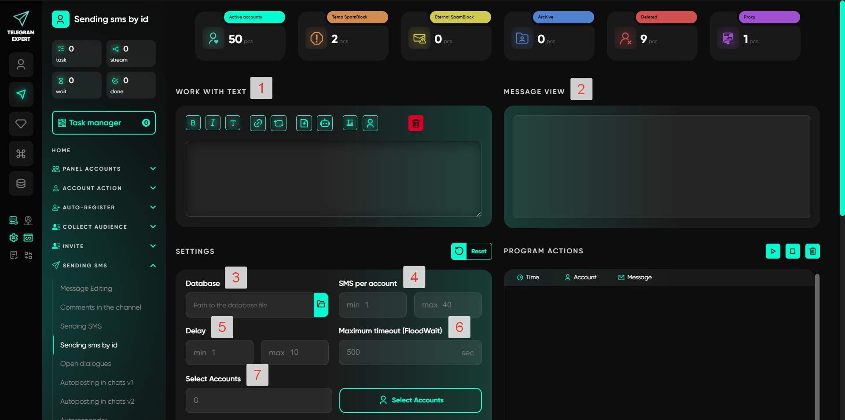Image resolution: width=845 pixels, height=420 pixels.
Task: Open the Task manager
Action: [104, 123]
